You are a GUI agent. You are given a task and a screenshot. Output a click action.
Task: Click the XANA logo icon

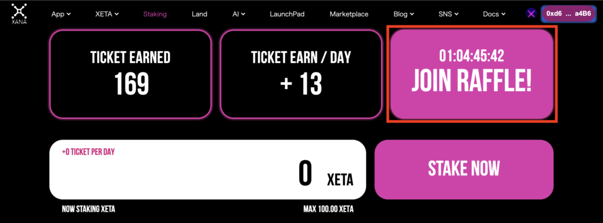(x=19, y=14)
